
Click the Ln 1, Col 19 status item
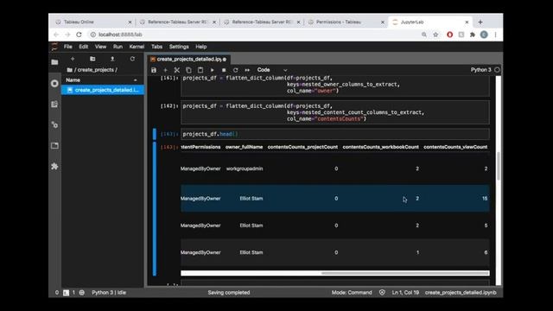pyautogui.click(x=405, y=293)
